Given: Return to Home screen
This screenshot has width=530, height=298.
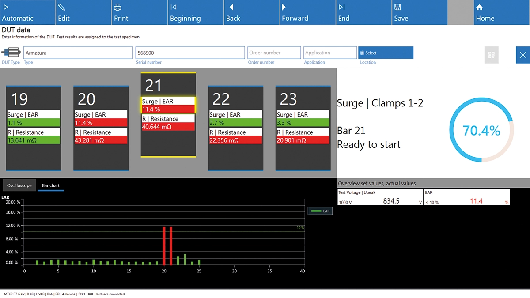Looking at the screenshot, I should click(x=501, y=12).
